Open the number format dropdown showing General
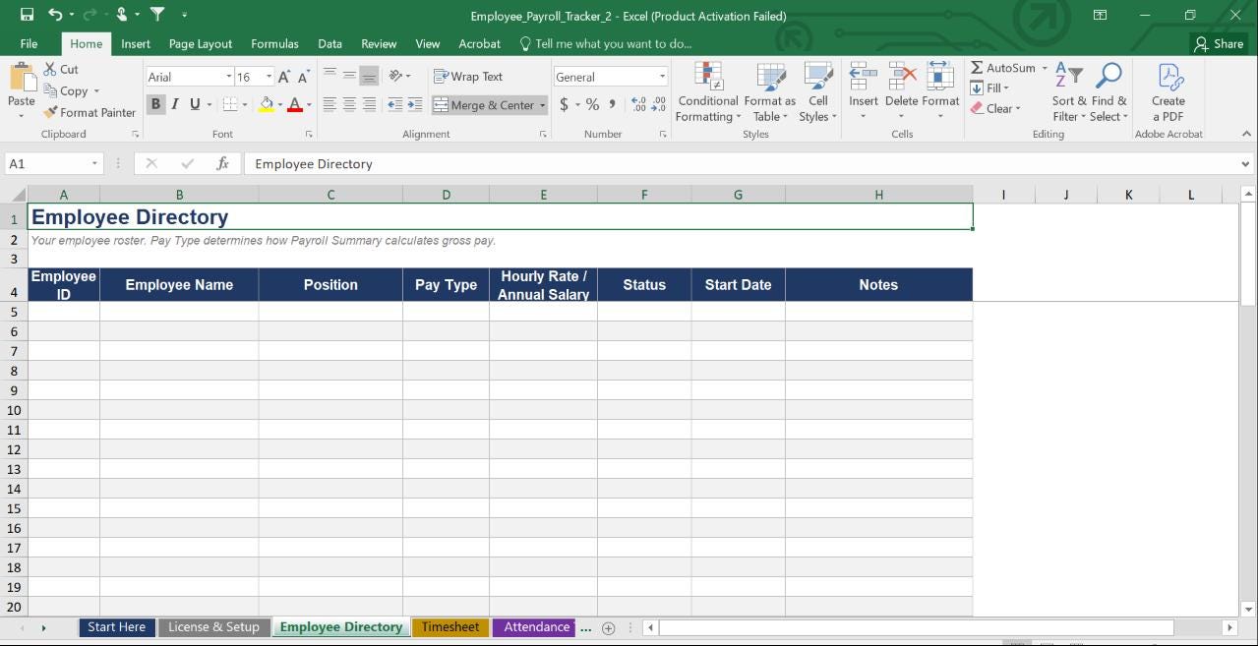Viewport: 1258px width, 646px height. 662,77
